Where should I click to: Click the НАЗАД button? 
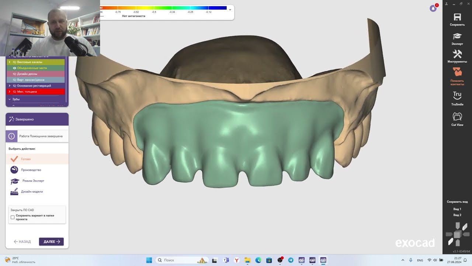tap(22, 242)
